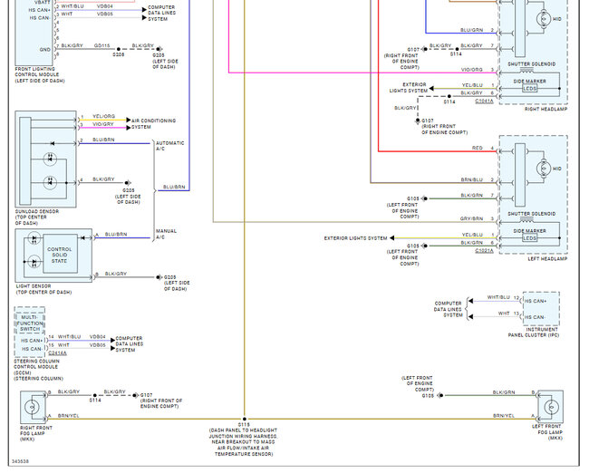This screenshot has height=473, width=589.
Task: Click the Sunload Sensor component block
Action: [x=46, y=159]
